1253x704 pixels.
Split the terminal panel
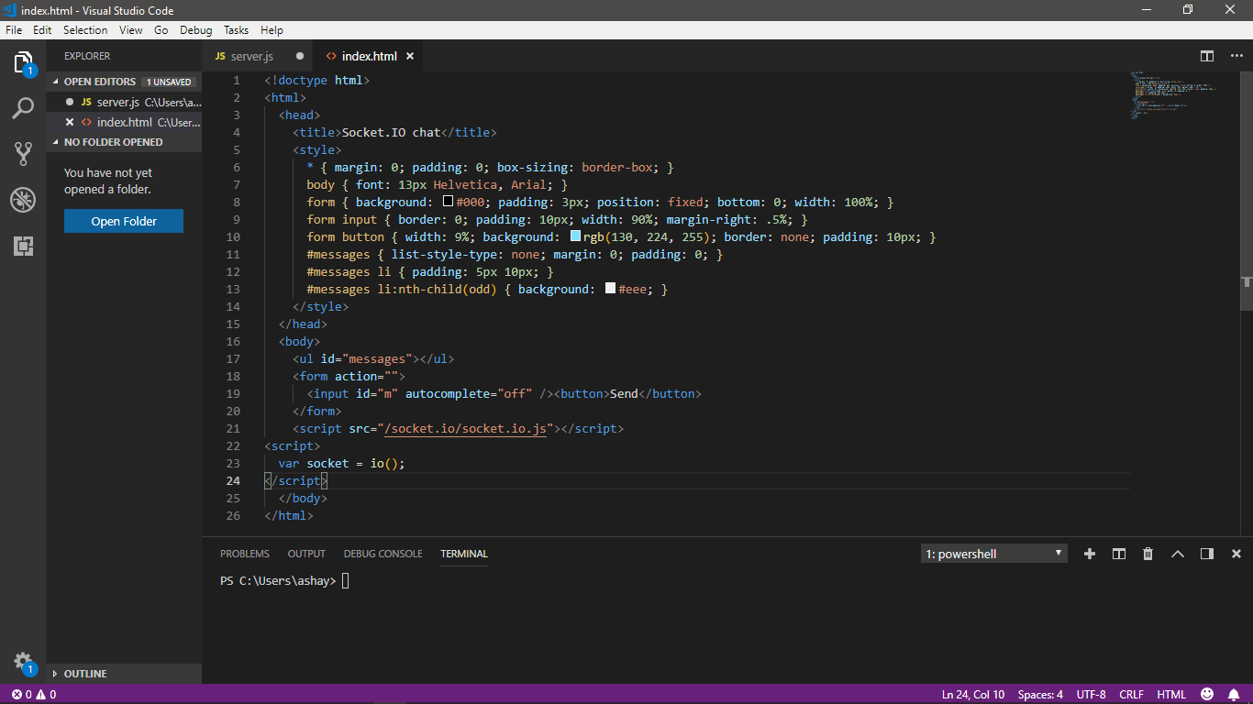[x=1119, y=554]
